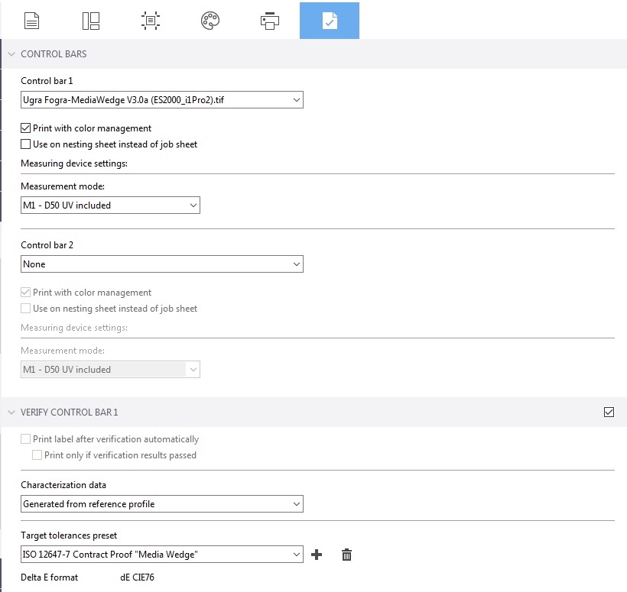Open the printer output settings icon
The height and width of the screenshot is (592, 627).
click(270, 20)
